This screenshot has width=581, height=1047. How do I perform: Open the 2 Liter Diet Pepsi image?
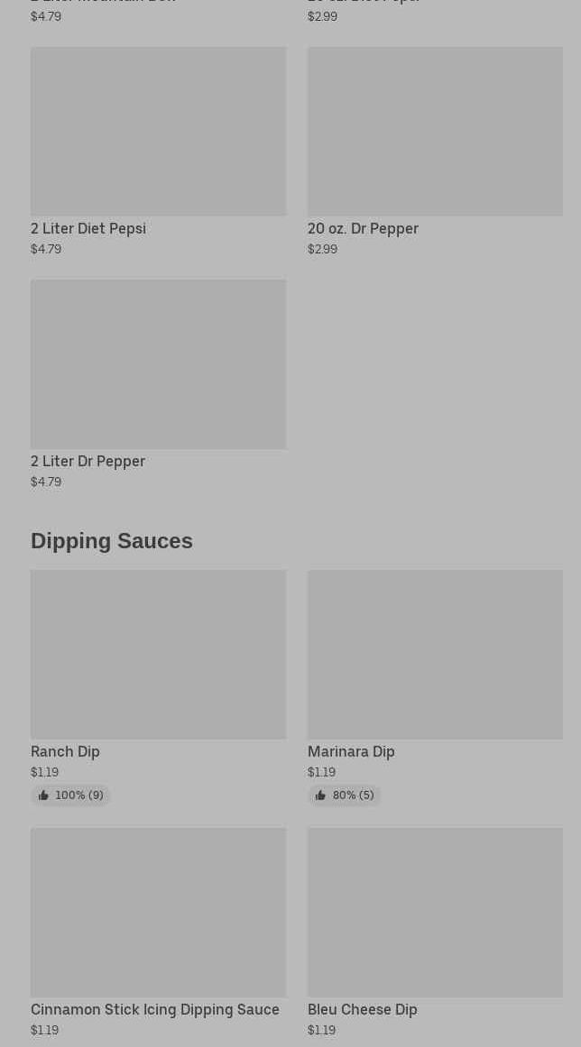pyautogui.click(x=158, y=132)
